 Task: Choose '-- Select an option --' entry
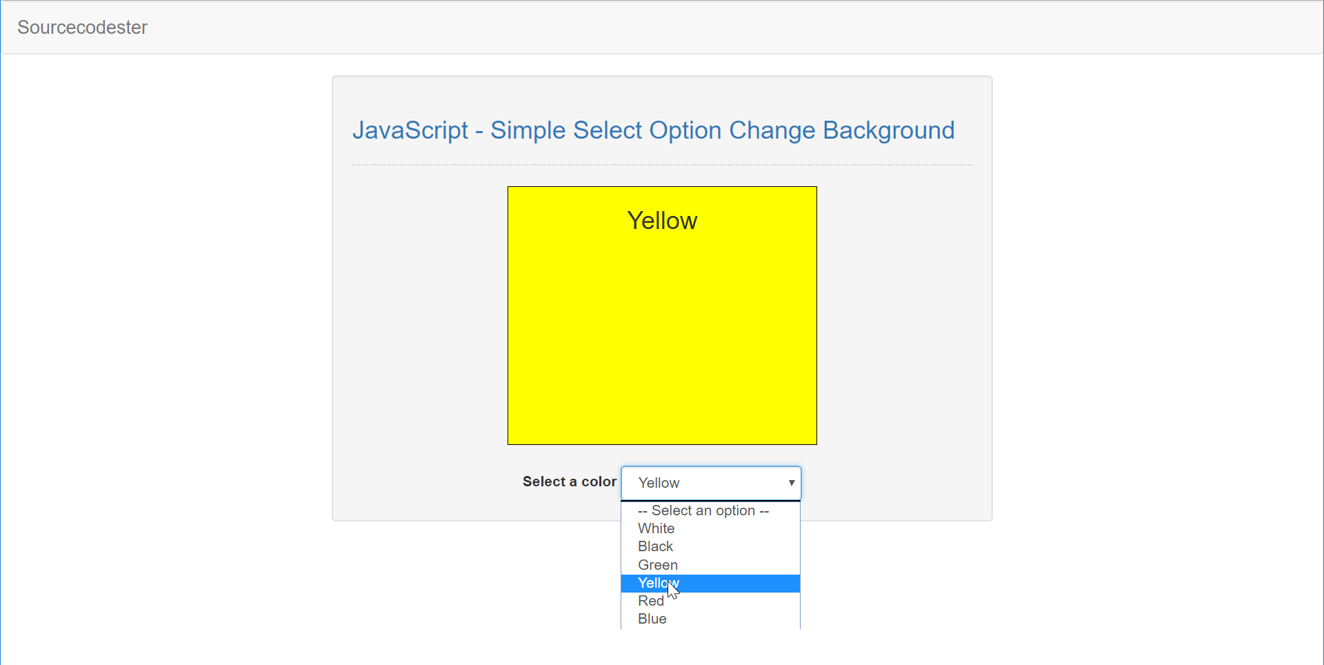[x=701, y=510]
